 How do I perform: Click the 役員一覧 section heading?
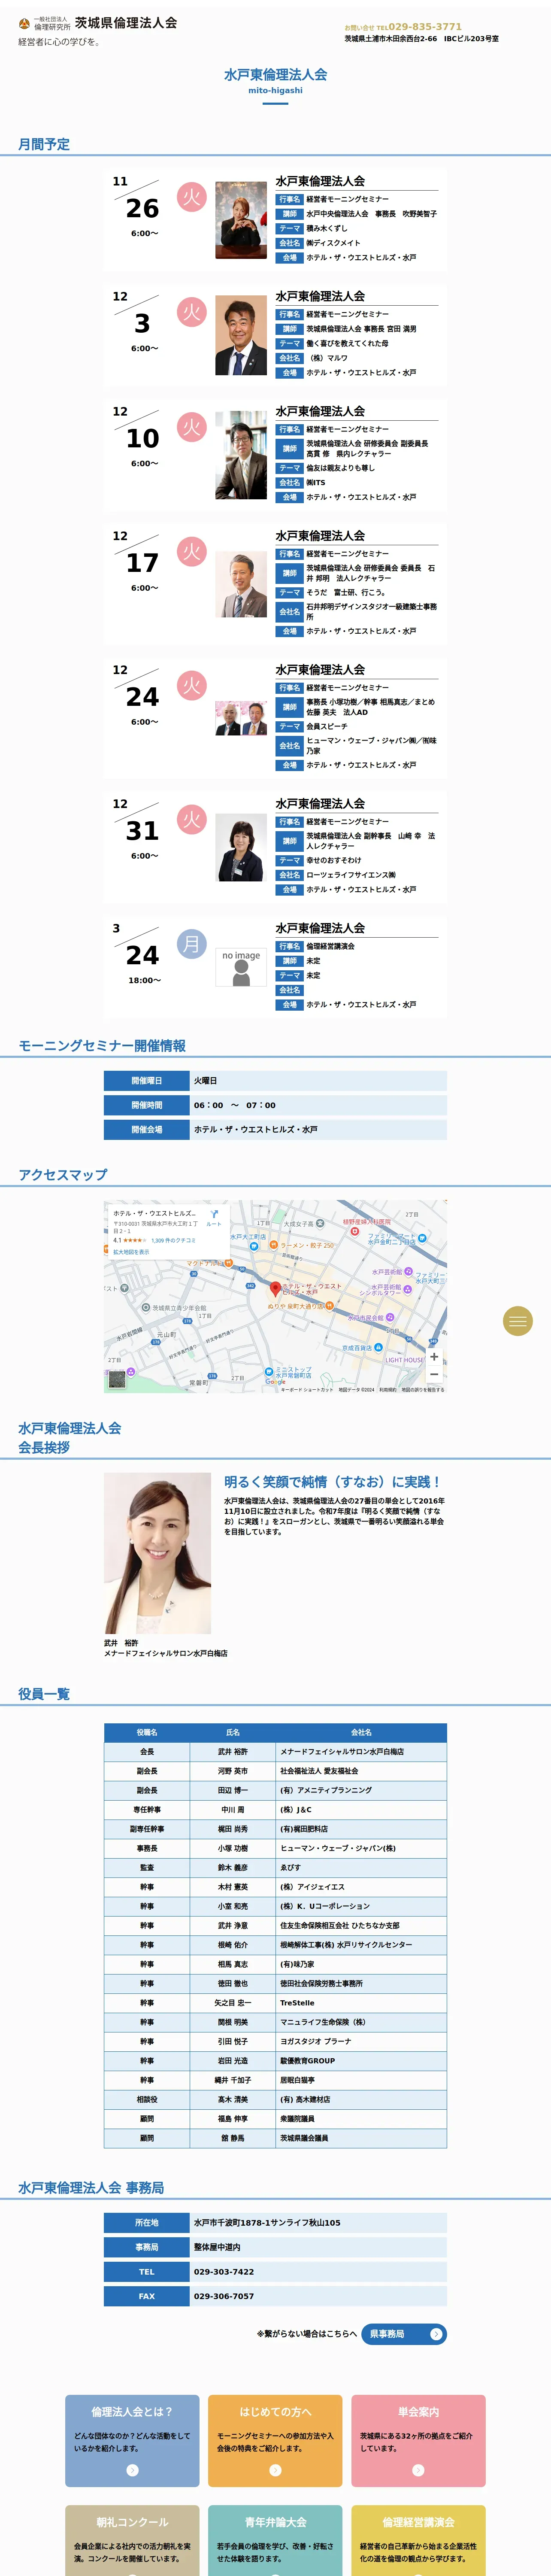44,1694
